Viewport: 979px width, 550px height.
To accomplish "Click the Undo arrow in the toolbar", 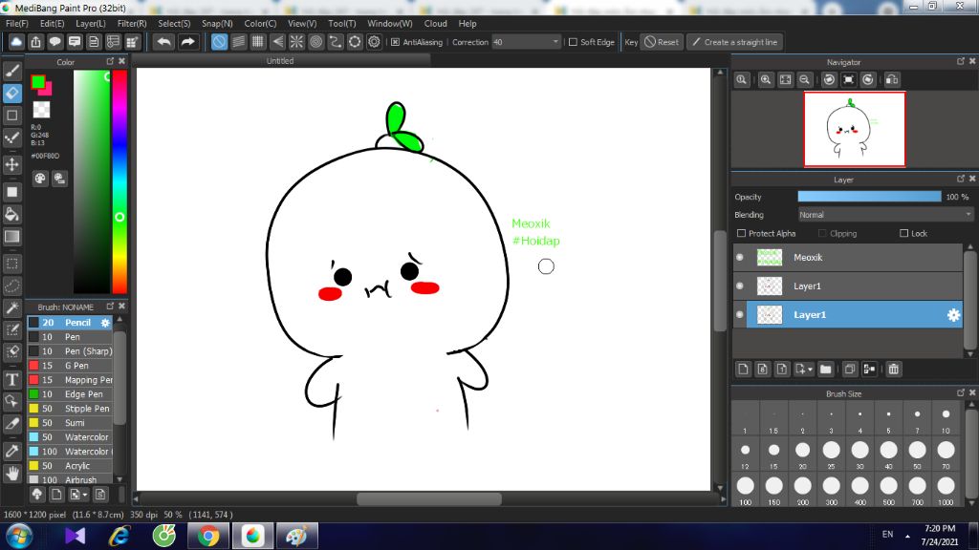I will (x=164, y=42).
